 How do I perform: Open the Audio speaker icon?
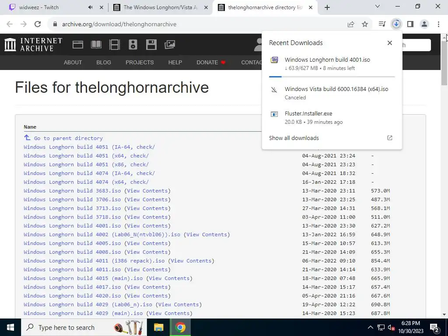[133, 45]
